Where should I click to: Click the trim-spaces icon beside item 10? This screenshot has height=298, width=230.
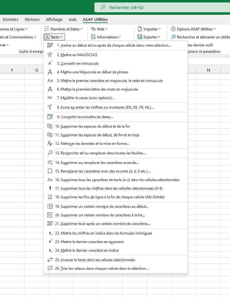coord(50,126)
